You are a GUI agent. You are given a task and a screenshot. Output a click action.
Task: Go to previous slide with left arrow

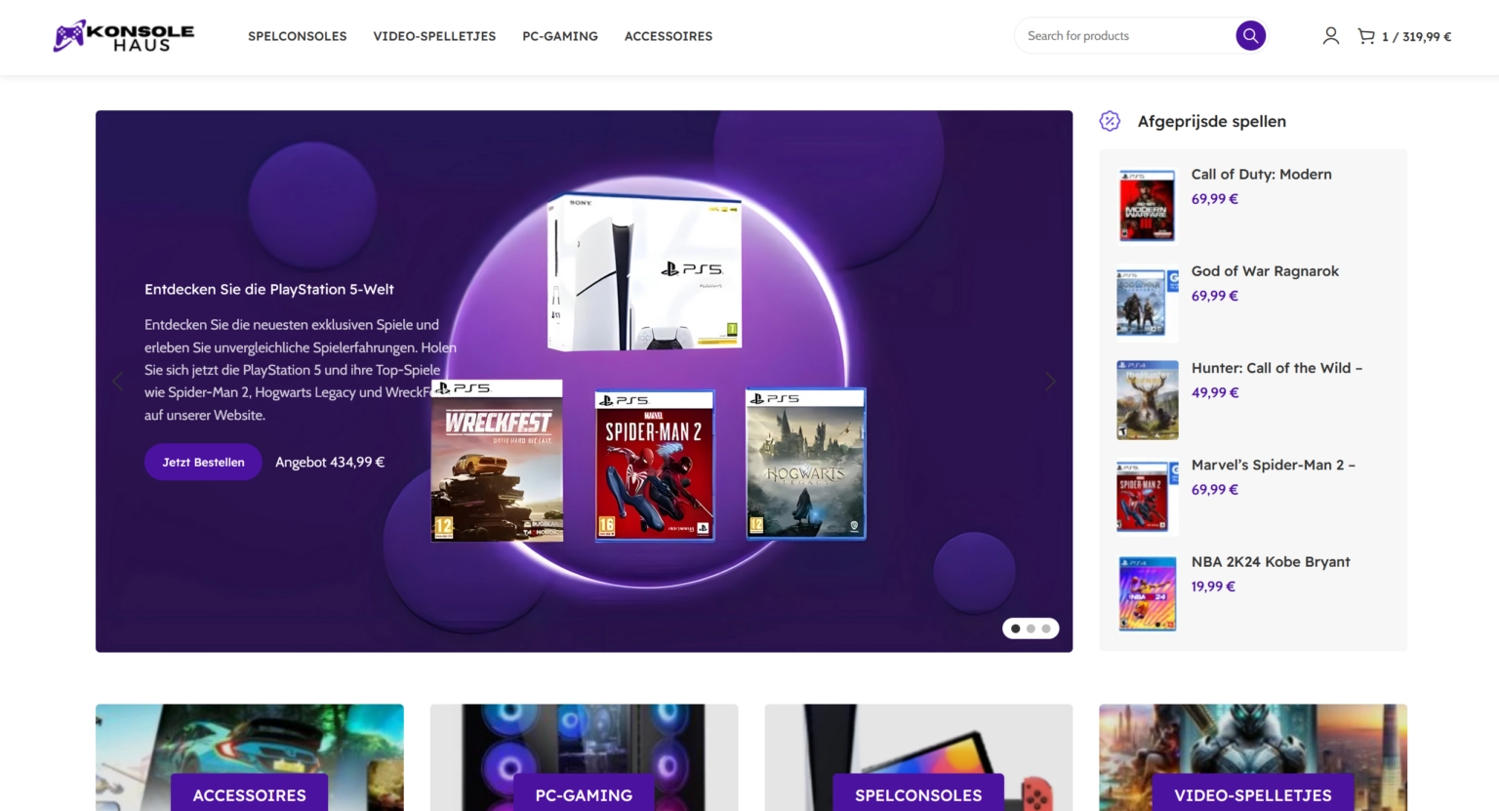click(x=118, y=382)
